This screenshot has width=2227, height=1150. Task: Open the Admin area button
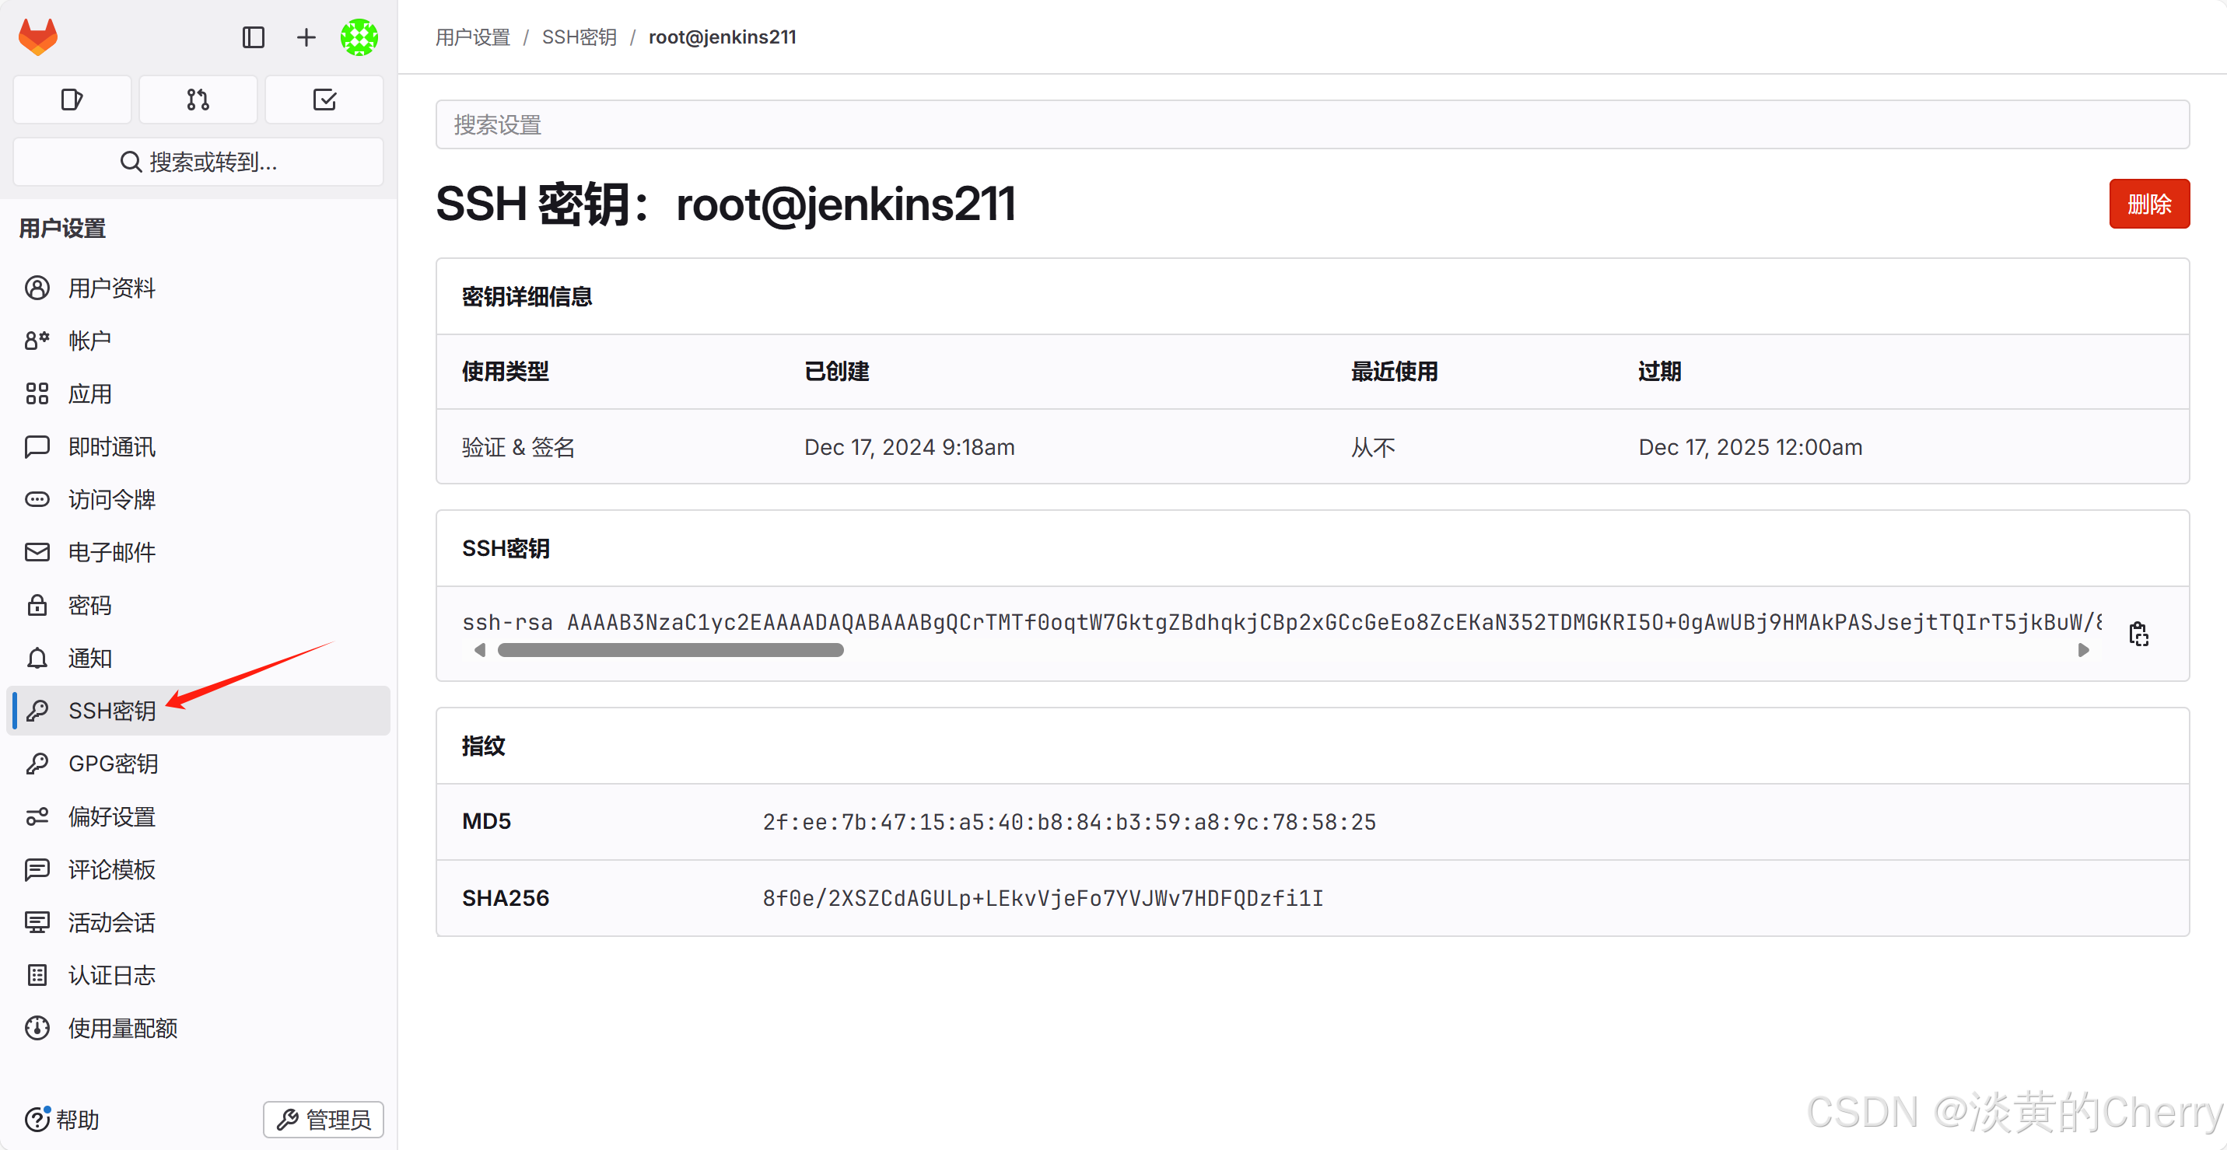[324, 1119]
